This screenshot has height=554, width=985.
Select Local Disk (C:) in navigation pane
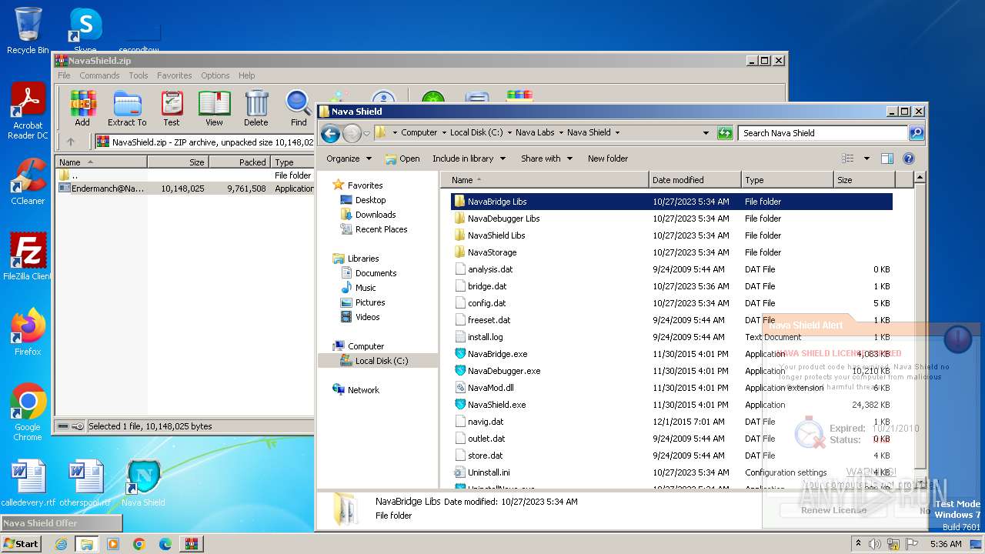[x=382, y=361]
